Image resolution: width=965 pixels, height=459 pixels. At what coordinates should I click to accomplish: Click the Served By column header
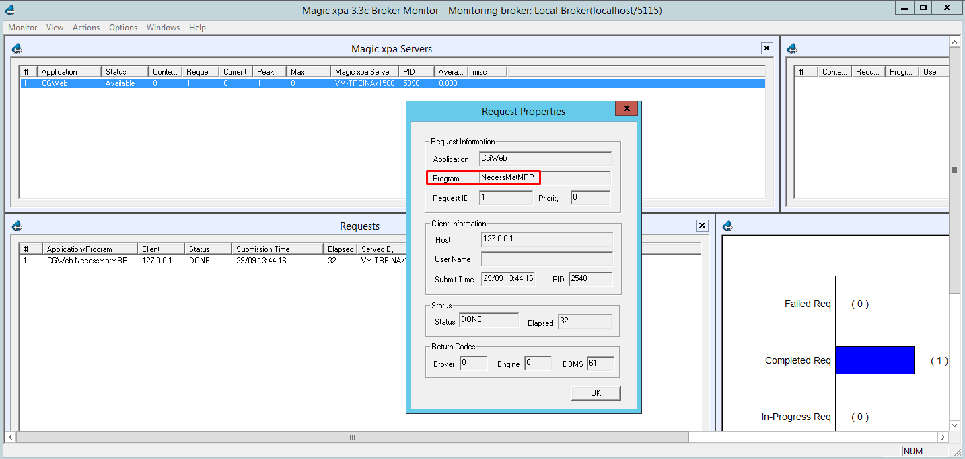click(380, 249)
